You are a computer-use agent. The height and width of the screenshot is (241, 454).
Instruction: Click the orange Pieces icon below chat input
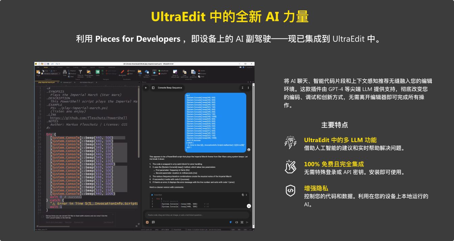147,222
